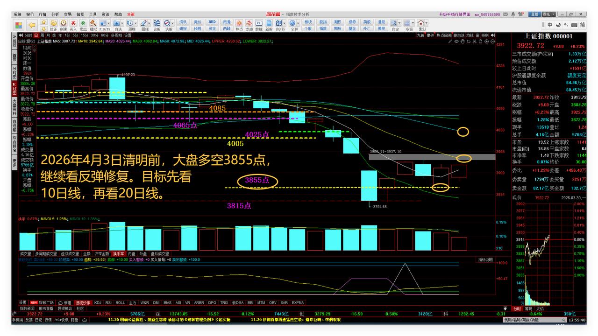Switch to the BOLL indicator tab
Viewport: 598px width, 336px height.
[120, 302]
